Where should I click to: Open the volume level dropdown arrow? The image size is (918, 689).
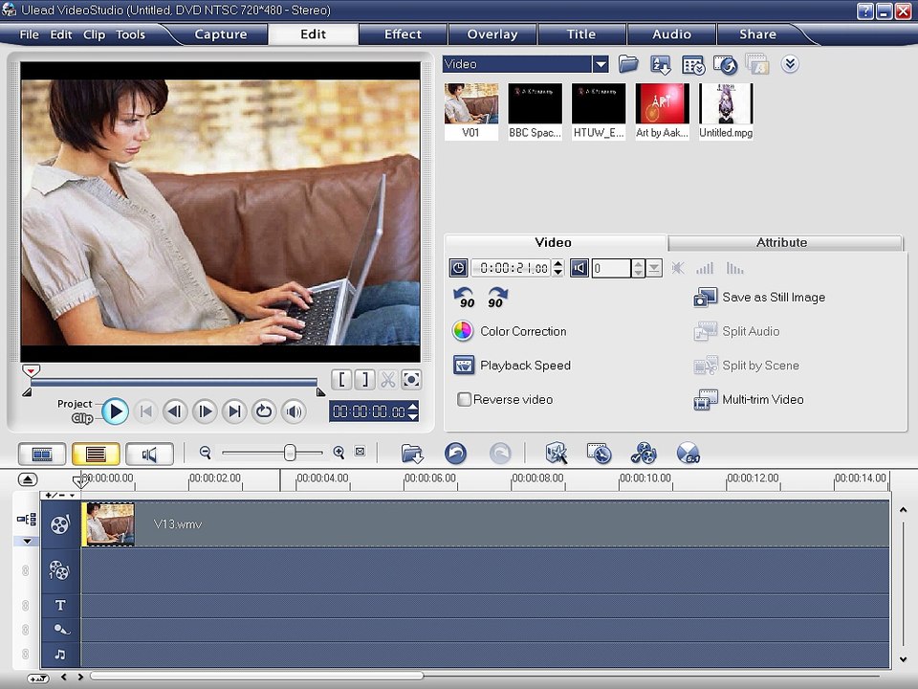coord(654,268)
